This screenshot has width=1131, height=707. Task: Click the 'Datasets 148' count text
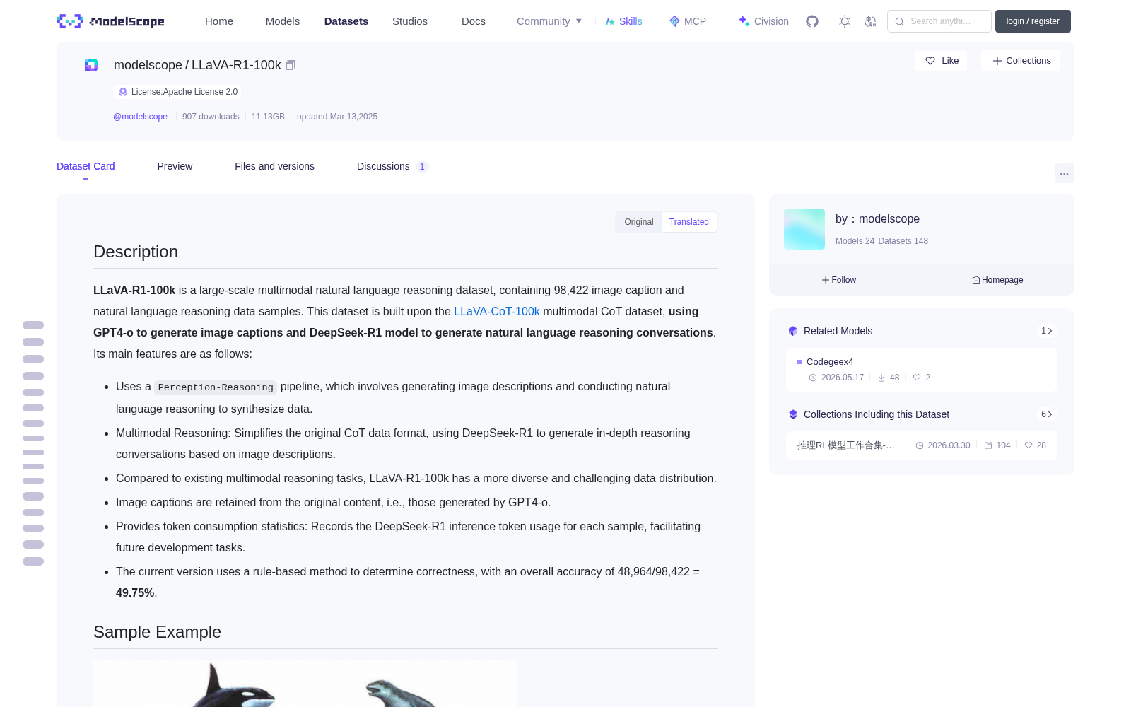903,241
